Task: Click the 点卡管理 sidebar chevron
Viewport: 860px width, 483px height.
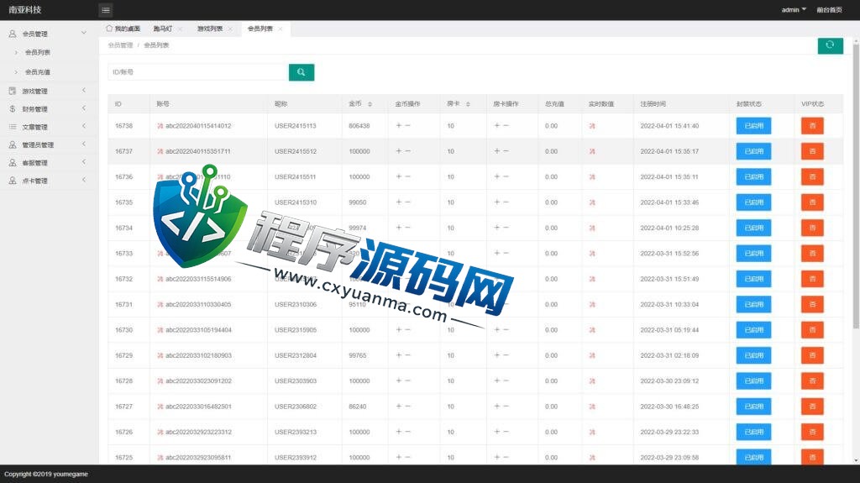Action: [84, 180]
